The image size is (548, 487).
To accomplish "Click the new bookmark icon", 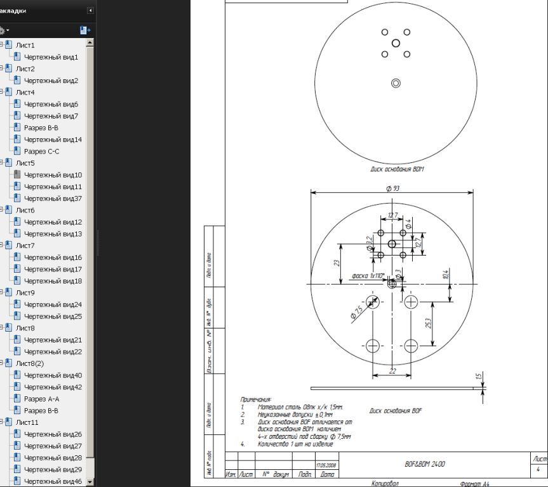I will (x=85, y=30).
